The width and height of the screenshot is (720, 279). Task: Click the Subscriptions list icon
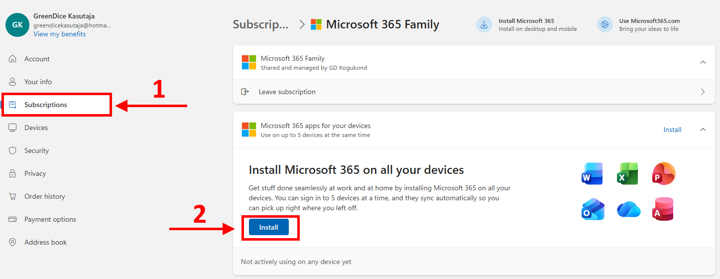pos(13,105)
